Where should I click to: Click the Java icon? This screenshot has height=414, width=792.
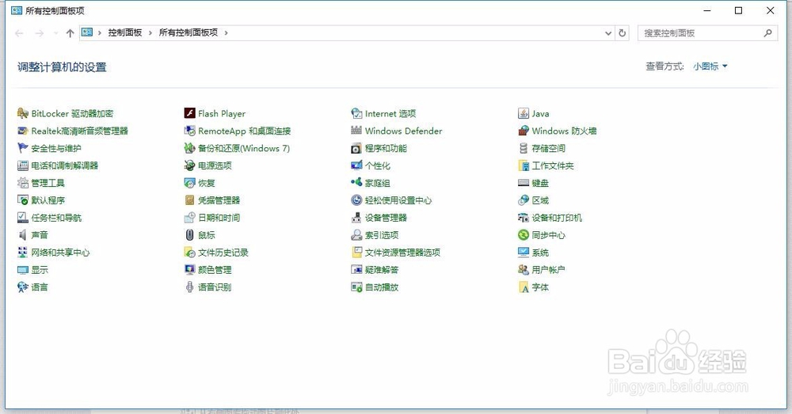click(524, 114)
